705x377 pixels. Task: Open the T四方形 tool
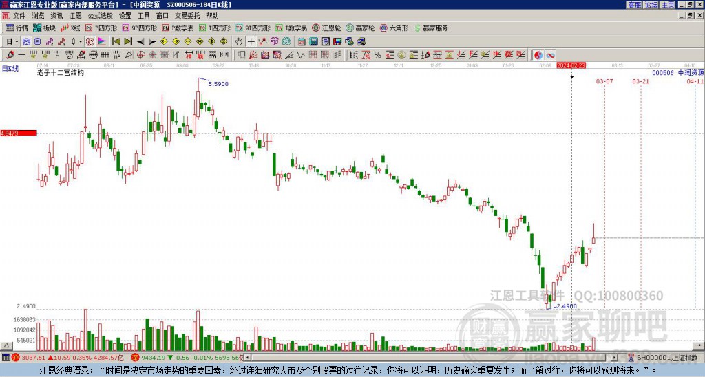point(215,28)
